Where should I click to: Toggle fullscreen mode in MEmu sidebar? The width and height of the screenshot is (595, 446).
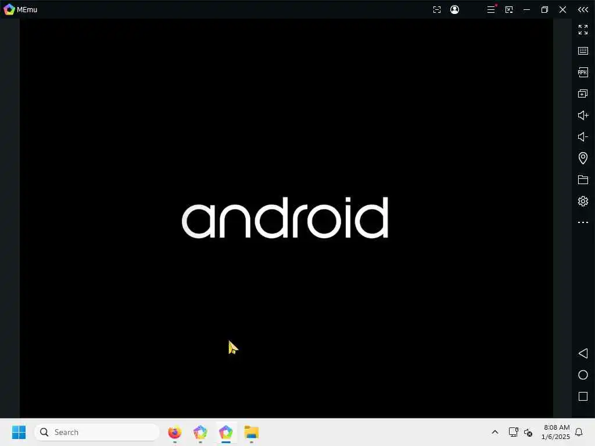coord(583,29)
